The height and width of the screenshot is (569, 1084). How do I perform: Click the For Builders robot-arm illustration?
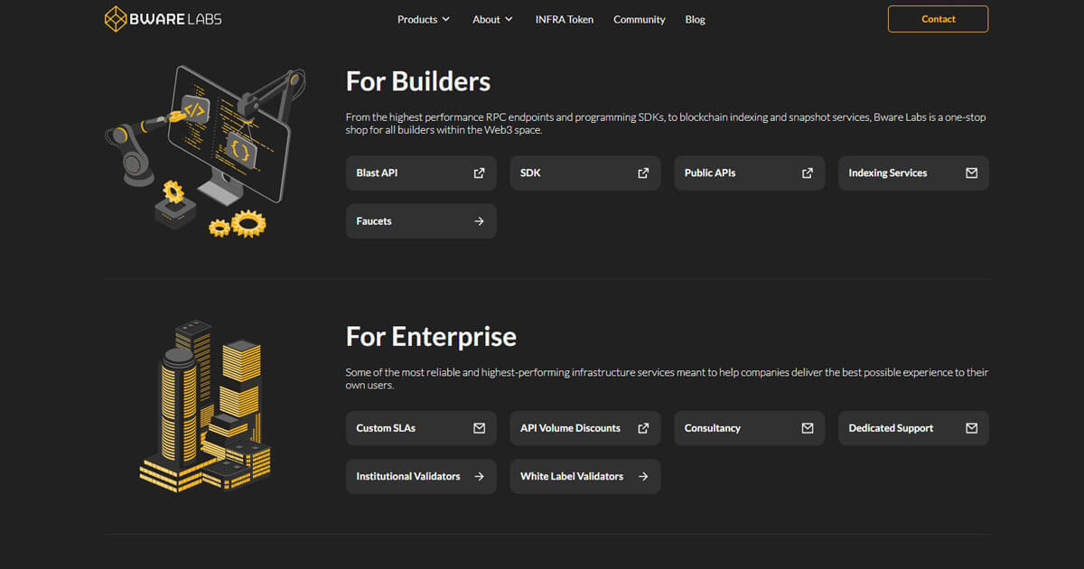(205, 152)
